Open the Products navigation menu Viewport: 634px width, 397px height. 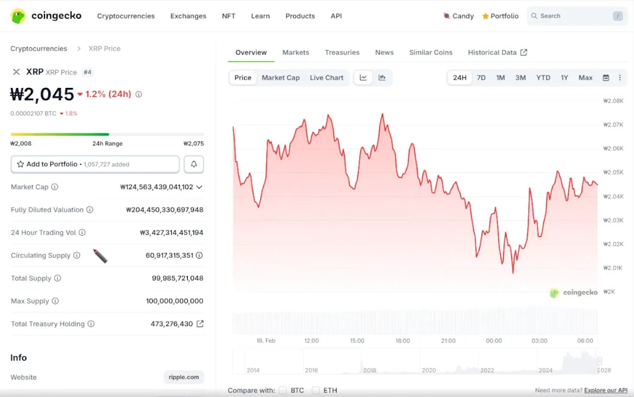click(x=300, y=16)
